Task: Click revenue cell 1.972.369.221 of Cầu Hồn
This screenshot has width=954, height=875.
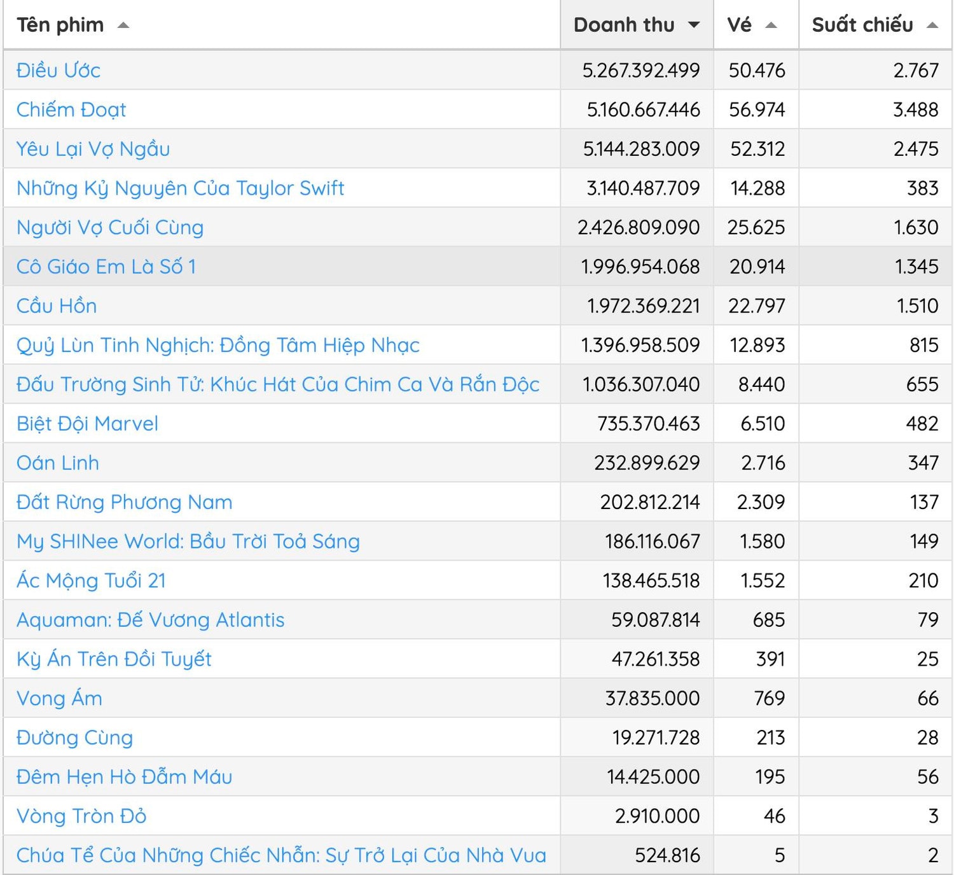Action: pos(643,306)
